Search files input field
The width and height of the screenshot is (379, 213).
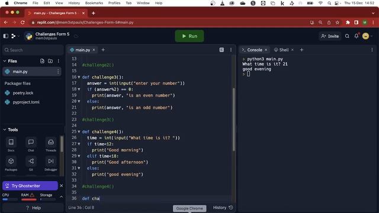click(33, 50)
